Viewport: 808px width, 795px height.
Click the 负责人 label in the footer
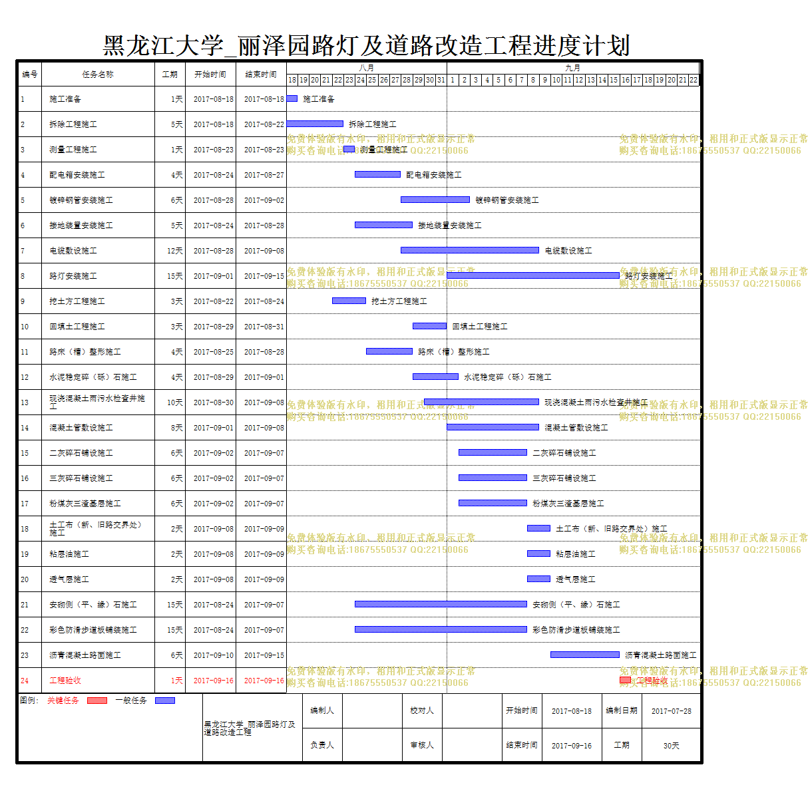click(322, 745)
